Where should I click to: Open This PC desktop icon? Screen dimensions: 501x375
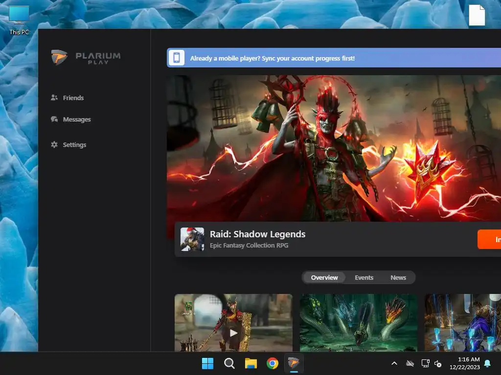[x=19, y=20]
